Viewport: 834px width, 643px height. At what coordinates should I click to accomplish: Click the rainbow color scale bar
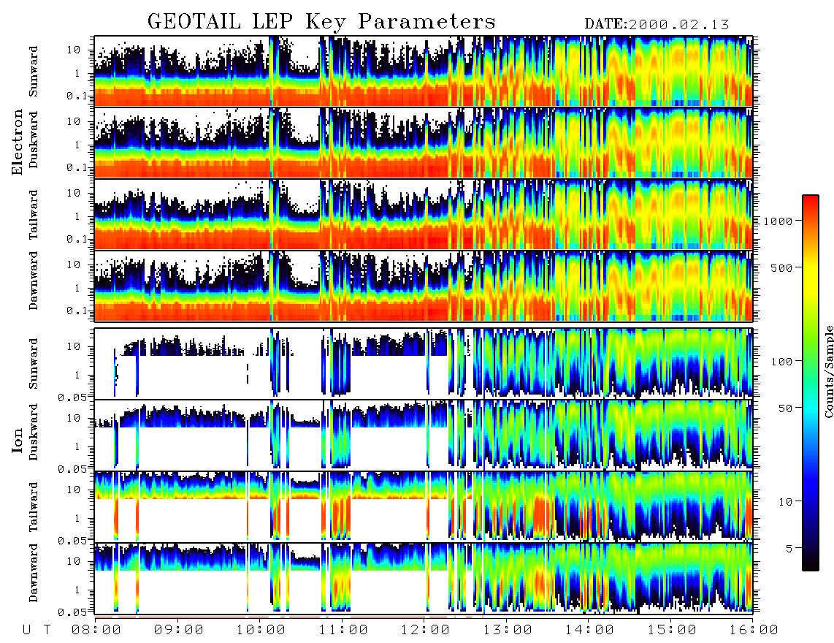click(810, 383)
